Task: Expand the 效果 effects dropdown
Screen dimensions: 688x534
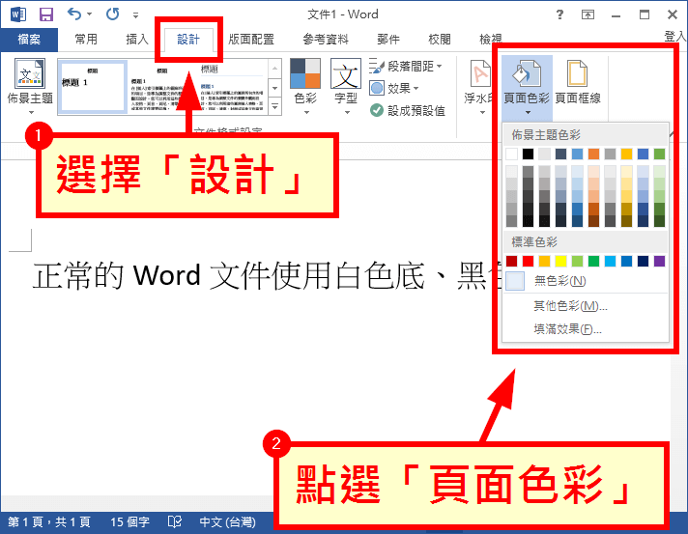Action: (x=396, y=88)
